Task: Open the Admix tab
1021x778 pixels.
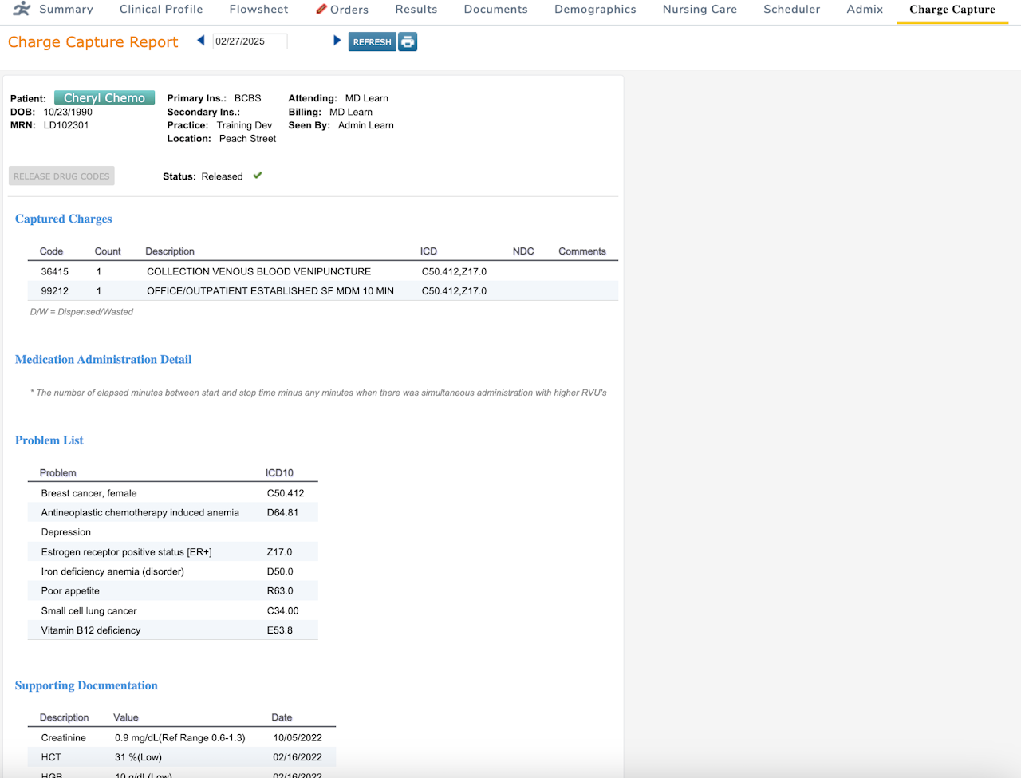Action: coord(865,9)
